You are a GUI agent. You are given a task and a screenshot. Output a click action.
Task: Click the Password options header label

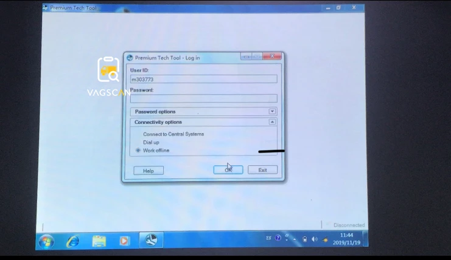155,112
